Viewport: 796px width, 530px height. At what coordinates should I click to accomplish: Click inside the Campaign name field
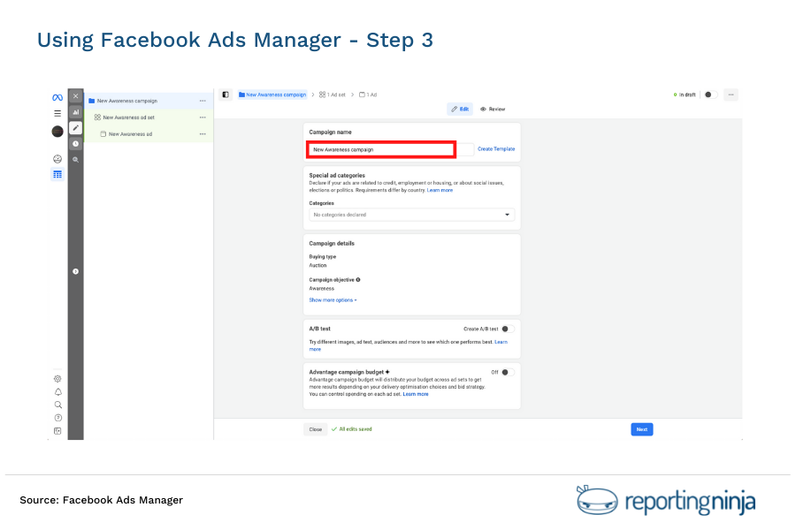380,148
